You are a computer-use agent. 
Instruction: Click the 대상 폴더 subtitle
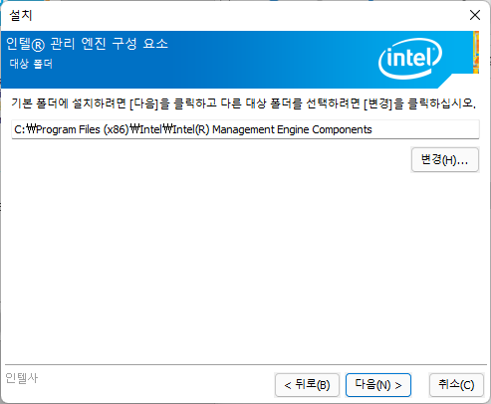(31, 64)
